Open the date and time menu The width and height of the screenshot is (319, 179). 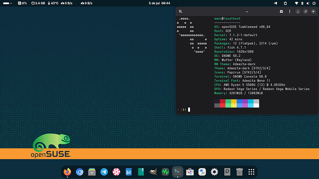(159, 3)
